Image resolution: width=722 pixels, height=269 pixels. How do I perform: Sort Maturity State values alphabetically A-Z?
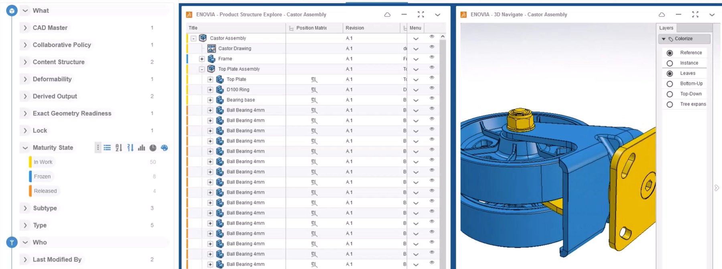click(119, 148)
